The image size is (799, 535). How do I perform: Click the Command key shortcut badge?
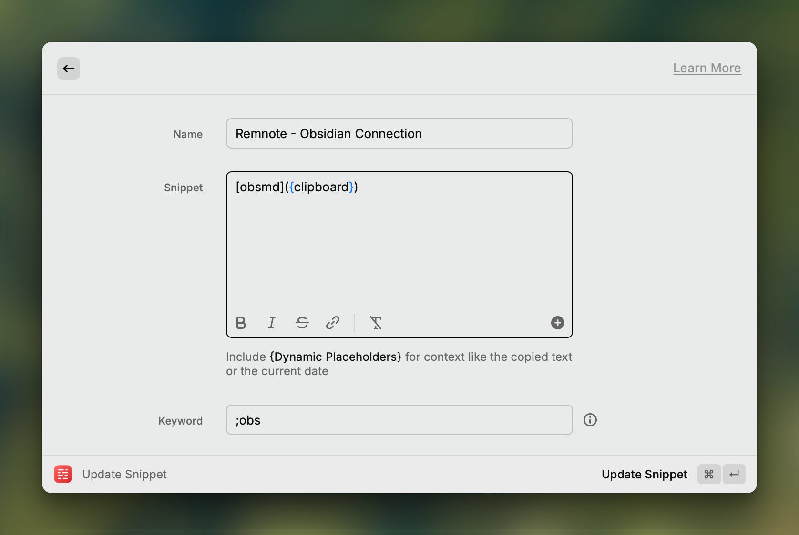click(x=709, y=474)
